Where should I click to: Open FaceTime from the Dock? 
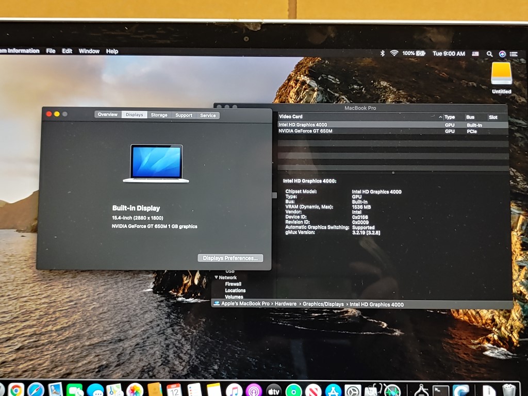(75, 390)
